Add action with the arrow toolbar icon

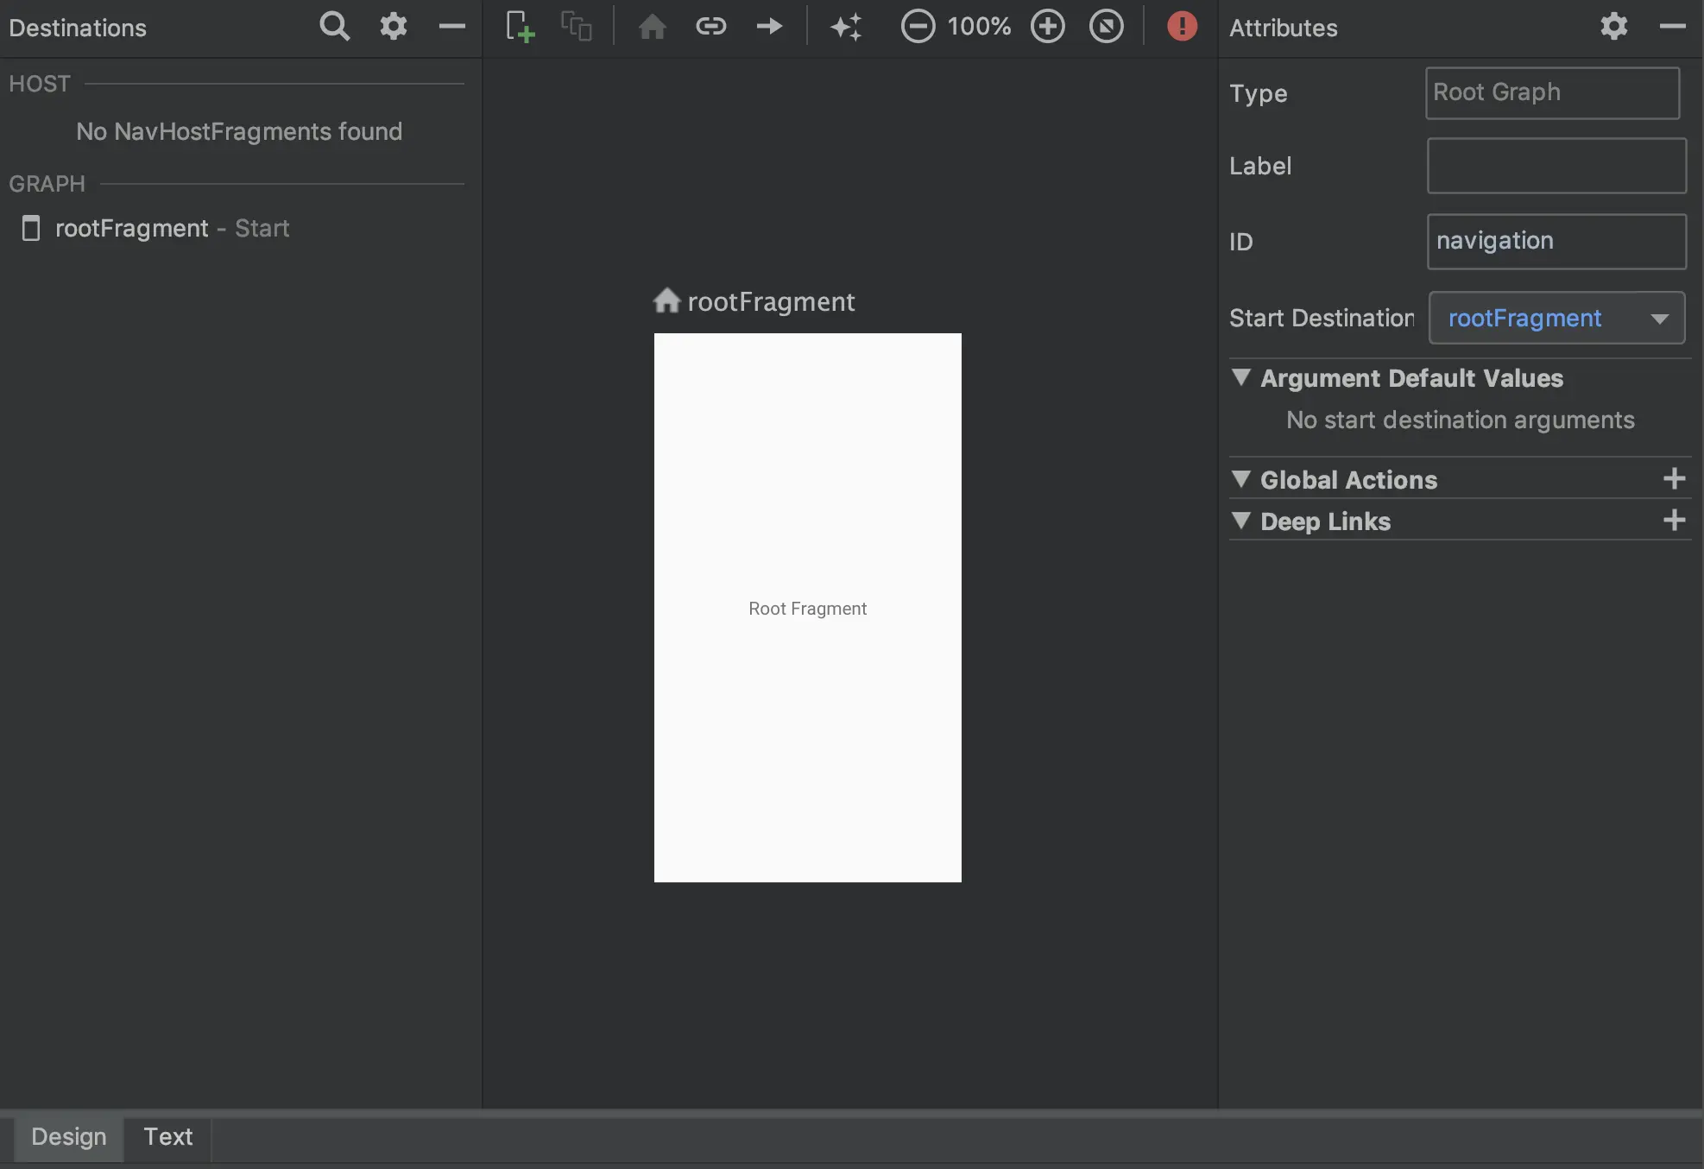click(769, 27)
